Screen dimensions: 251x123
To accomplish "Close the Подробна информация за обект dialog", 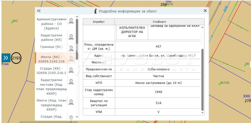I will click(x=205, y=11).
